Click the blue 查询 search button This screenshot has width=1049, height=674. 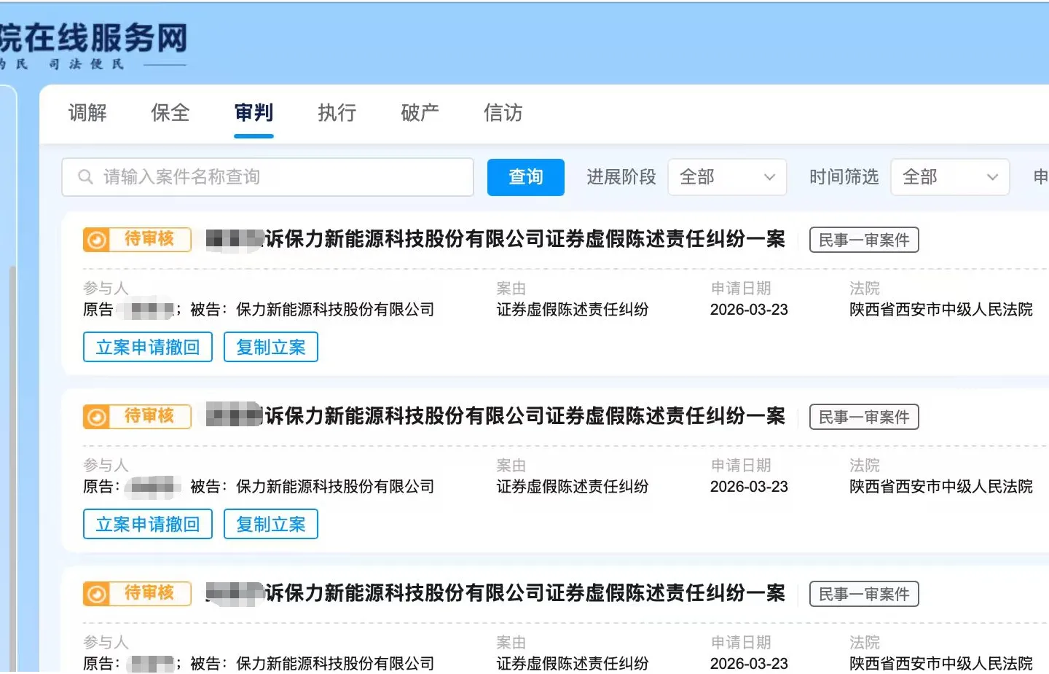[525, 176]
